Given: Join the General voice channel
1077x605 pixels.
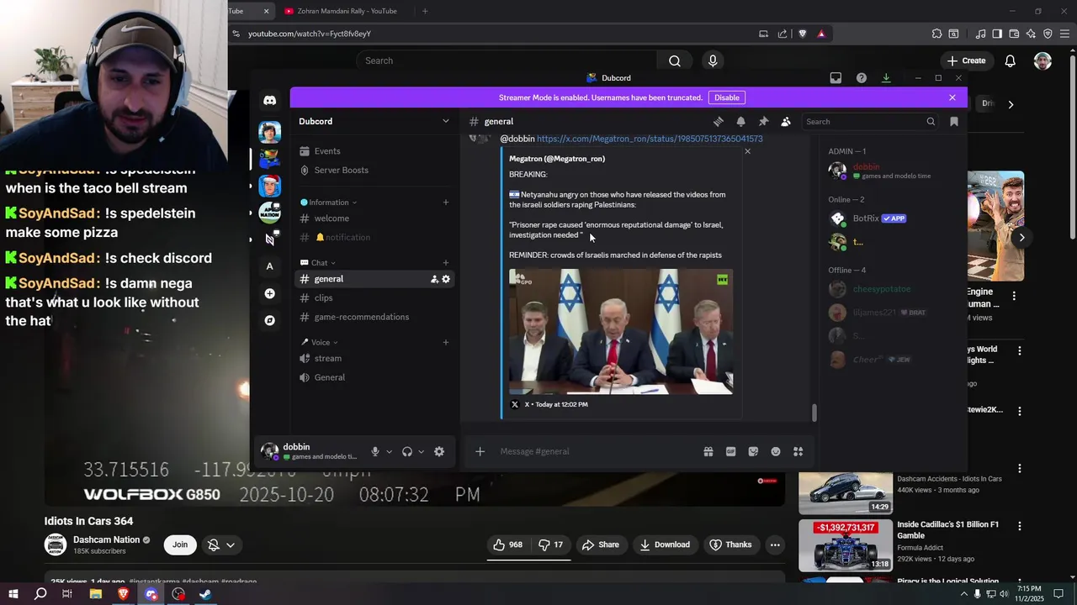Looking at the screenshot, I should [374, 377].
